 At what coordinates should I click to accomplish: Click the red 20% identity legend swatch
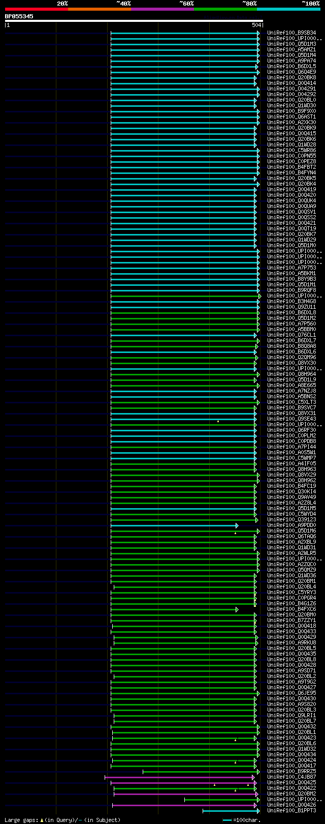point(37,9)
